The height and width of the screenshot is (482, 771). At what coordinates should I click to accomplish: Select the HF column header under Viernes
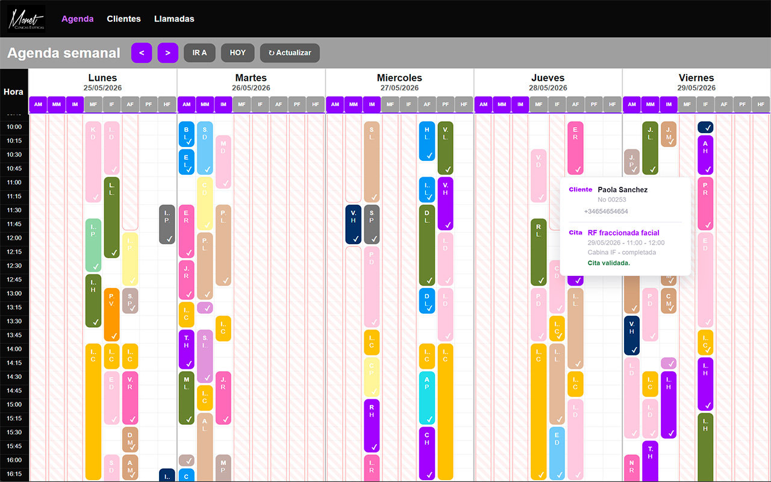click(x=761, y=104)
